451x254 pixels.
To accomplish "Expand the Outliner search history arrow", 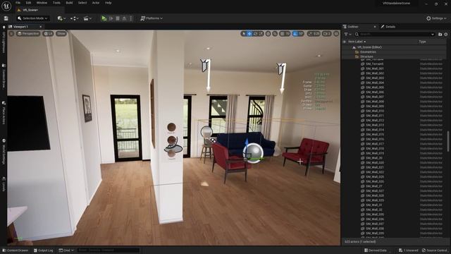I will coord(433,35).
